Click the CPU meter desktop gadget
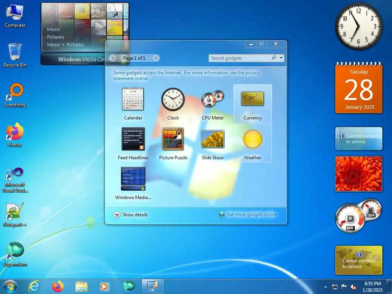Image resolution: width=392 pixels, height=294 pixels. (x=358, y=216)
